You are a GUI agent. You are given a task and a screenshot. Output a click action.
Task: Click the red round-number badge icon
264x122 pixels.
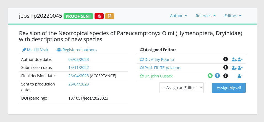[99, 16]
